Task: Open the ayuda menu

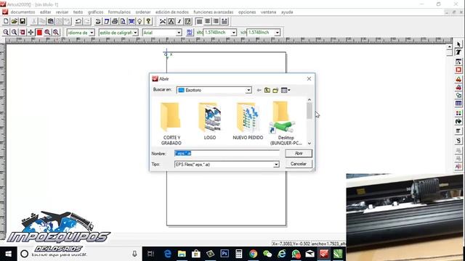Action: pyautogui.click(x=287, y=12)
